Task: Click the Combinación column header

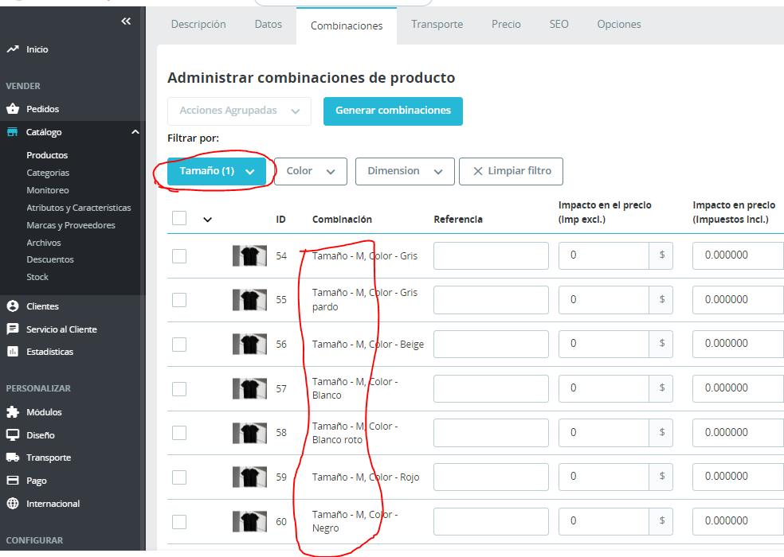Action: coord(342,220)
